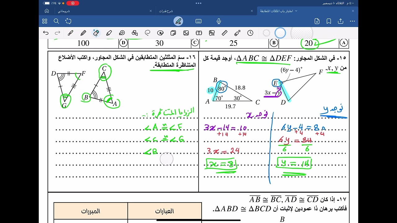397x223 pixels.
Task: Add a new page
Action: [x=317, y=21]
